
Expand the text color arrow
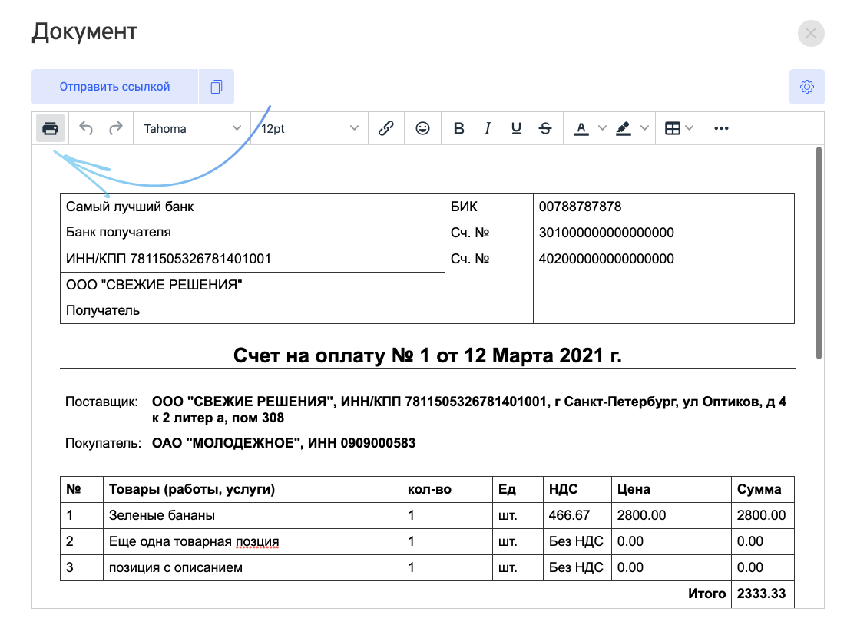click(x=602, y=128)
